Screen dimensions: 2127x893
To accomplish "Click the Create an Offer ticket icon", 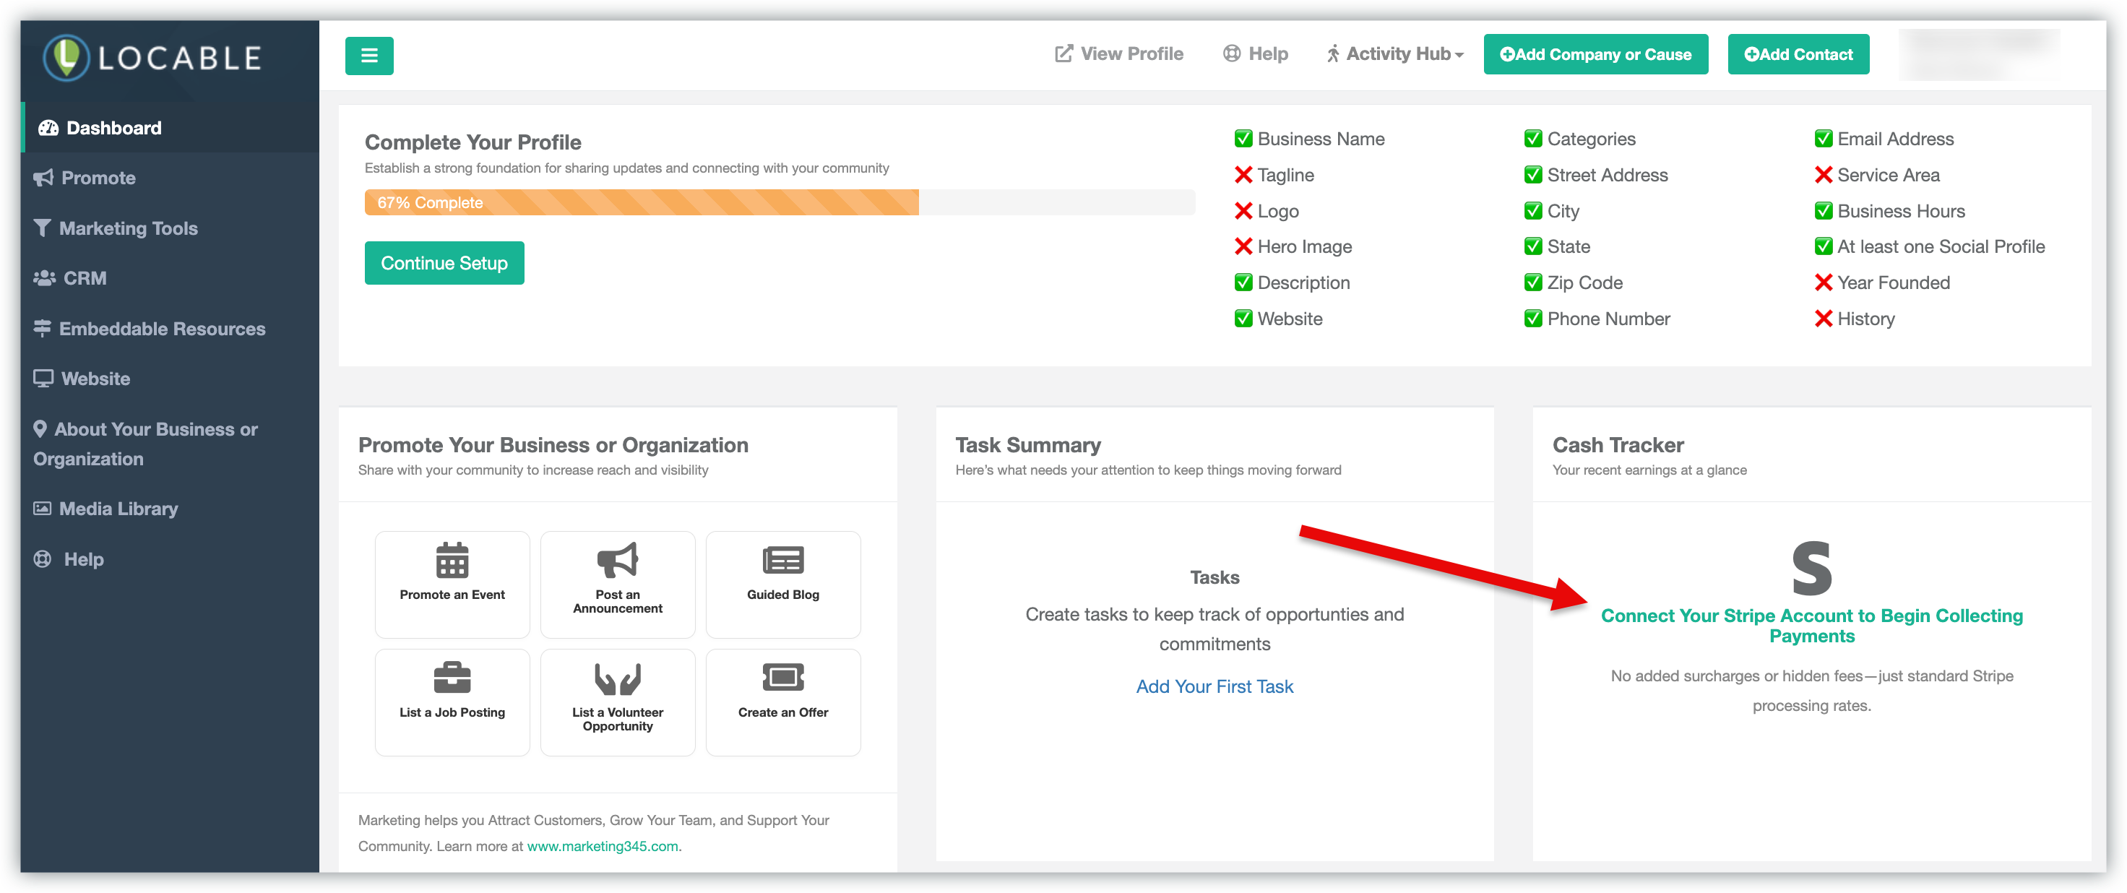I will tap(782, 678).
